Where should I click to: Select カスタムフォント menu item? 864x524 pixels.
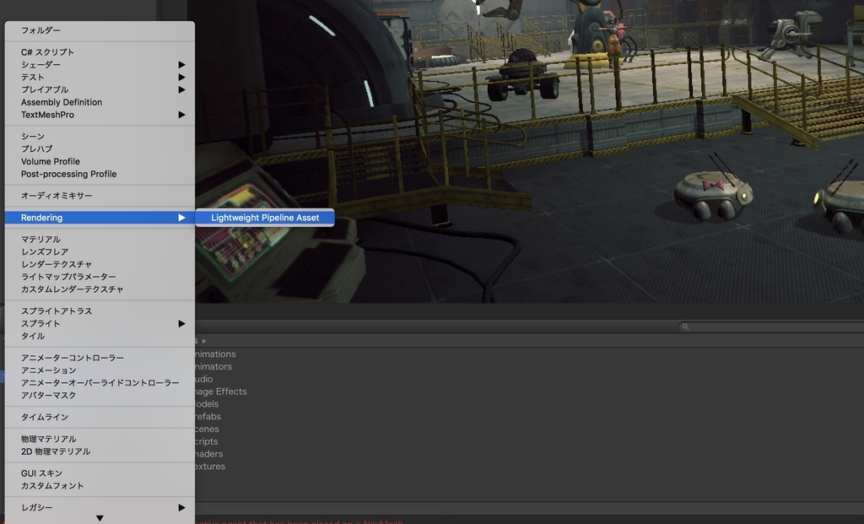(x=100, y=486)
